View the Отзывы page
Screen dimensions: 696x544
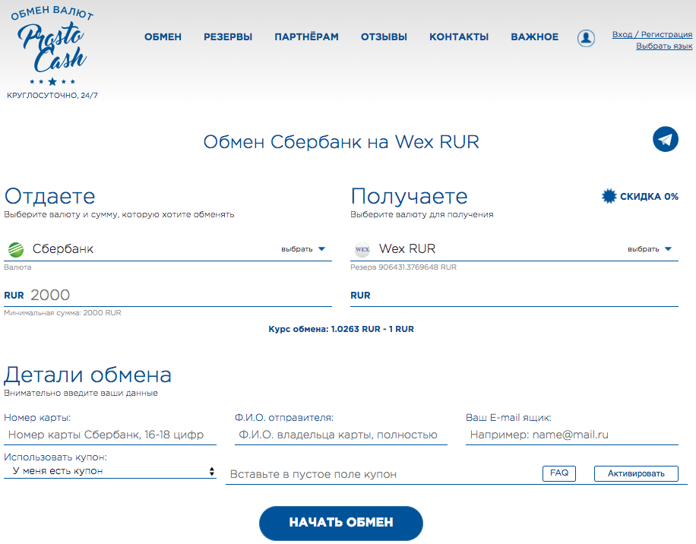[x=384, y=36]
